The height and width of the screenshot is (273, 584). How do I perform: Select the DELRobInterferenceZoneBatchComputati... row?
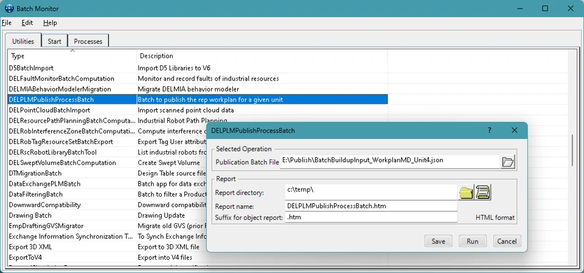(x=72, y=131)
